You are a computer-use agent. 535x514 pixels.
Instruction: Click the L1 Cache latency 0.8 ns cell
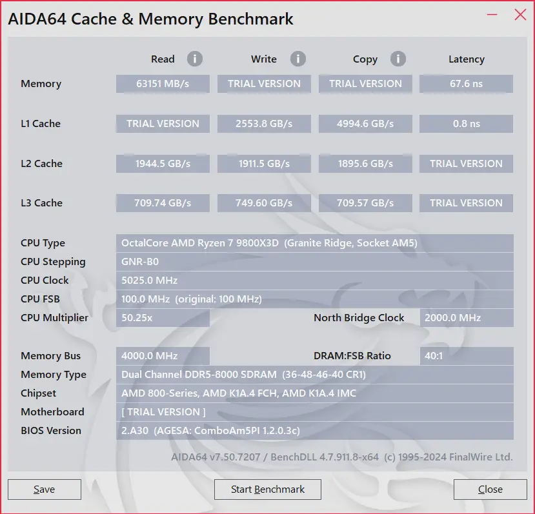pos(466,123)
